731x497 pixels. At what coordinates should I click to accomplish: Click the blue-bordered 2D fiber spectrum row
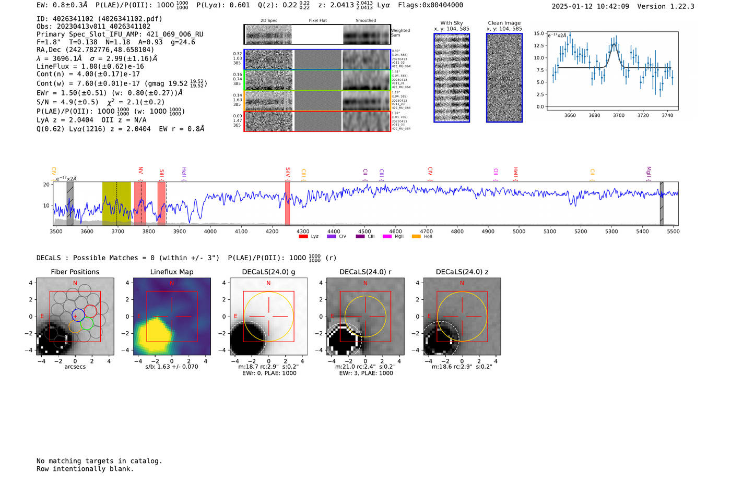tap(317, 59)
